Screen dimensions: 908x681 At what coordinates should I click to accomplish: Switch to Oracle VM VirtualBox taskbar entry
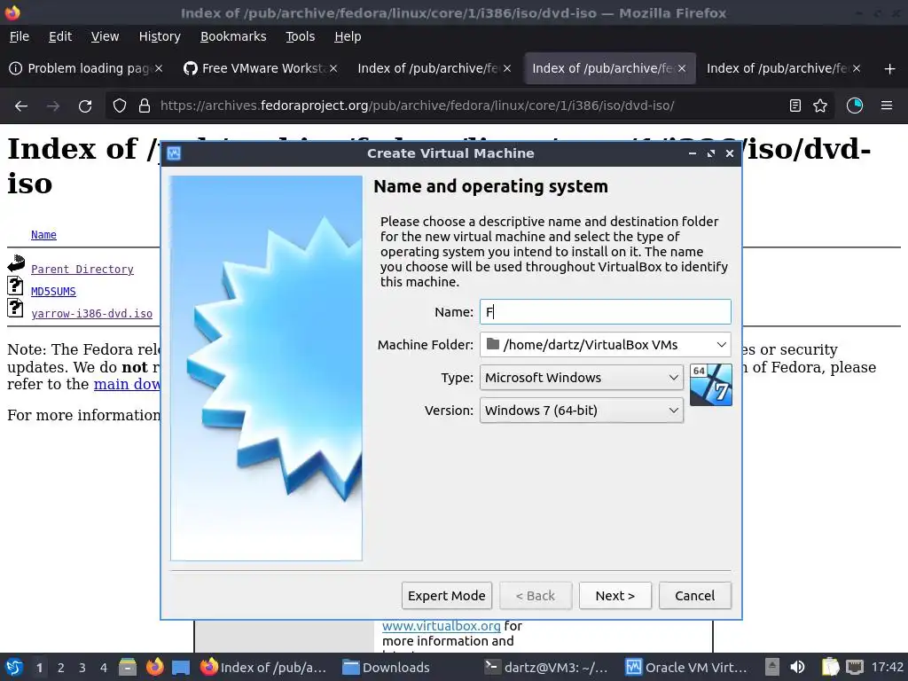tap(687, 667)
